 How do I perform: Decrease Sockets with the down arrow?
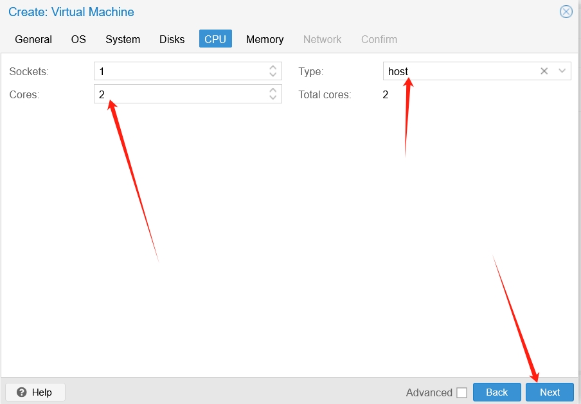pos(273,75)
